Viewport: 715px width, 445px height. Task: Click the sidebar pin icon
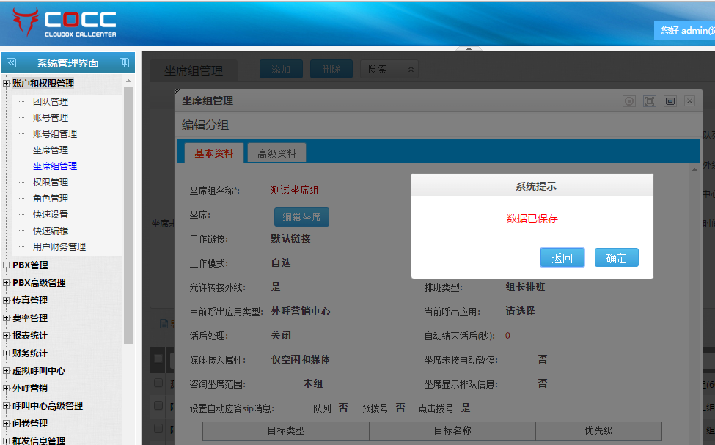coord(124,63)
